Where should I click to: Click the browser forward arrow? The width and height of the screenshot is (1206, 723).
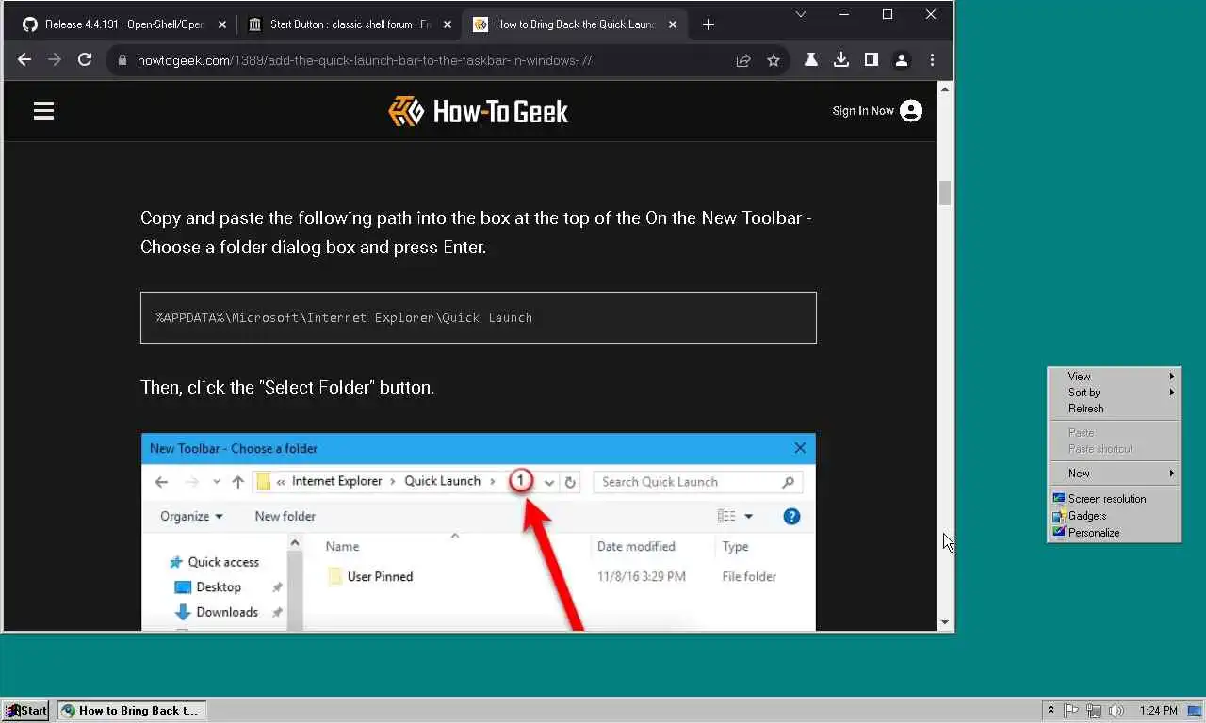pyautogui.click(x=55, y=59)
